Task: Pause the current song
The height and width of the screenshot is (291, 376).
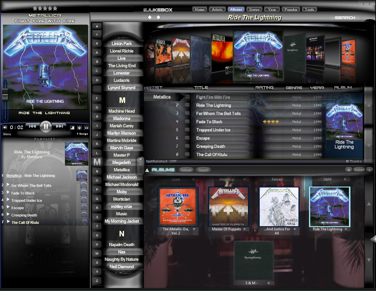Action: click(x=46, y=127)
